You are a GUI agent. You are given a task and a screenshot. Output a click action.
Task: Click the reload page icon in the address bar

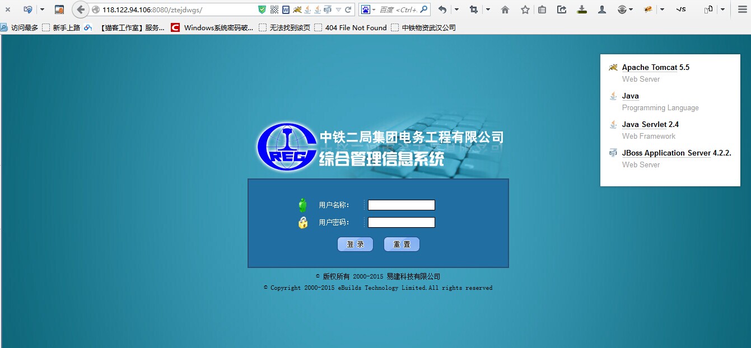point(348,10)
